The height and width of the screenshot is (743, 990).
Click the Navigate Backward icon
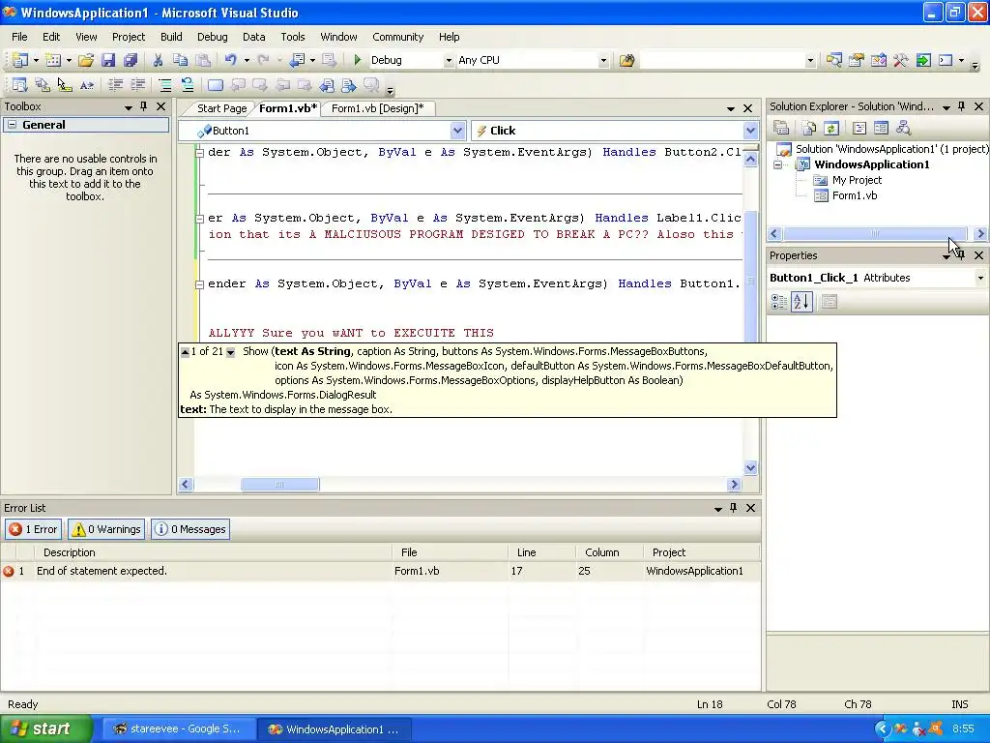(x=297, y=60)
